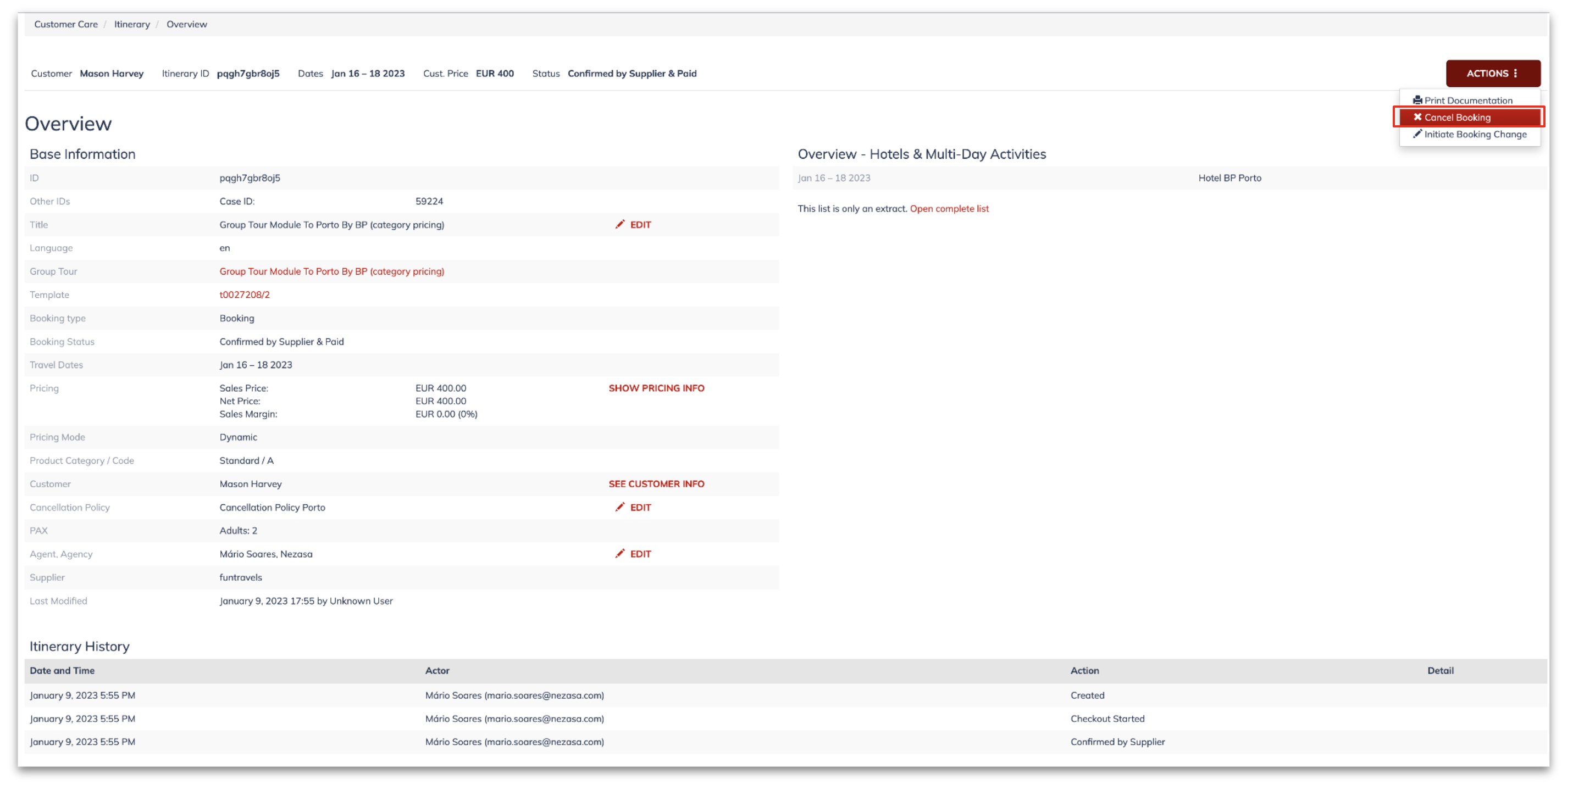Open the Itinerary breadcrumb link

pyautogui.click(x=132, y=24)
